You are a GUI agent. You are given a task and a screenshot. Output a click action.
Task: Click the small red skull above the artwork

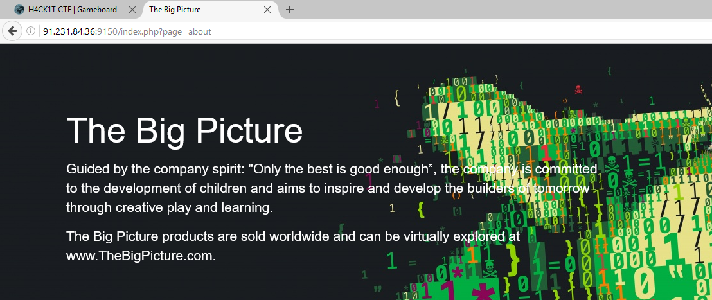(578, 89)
